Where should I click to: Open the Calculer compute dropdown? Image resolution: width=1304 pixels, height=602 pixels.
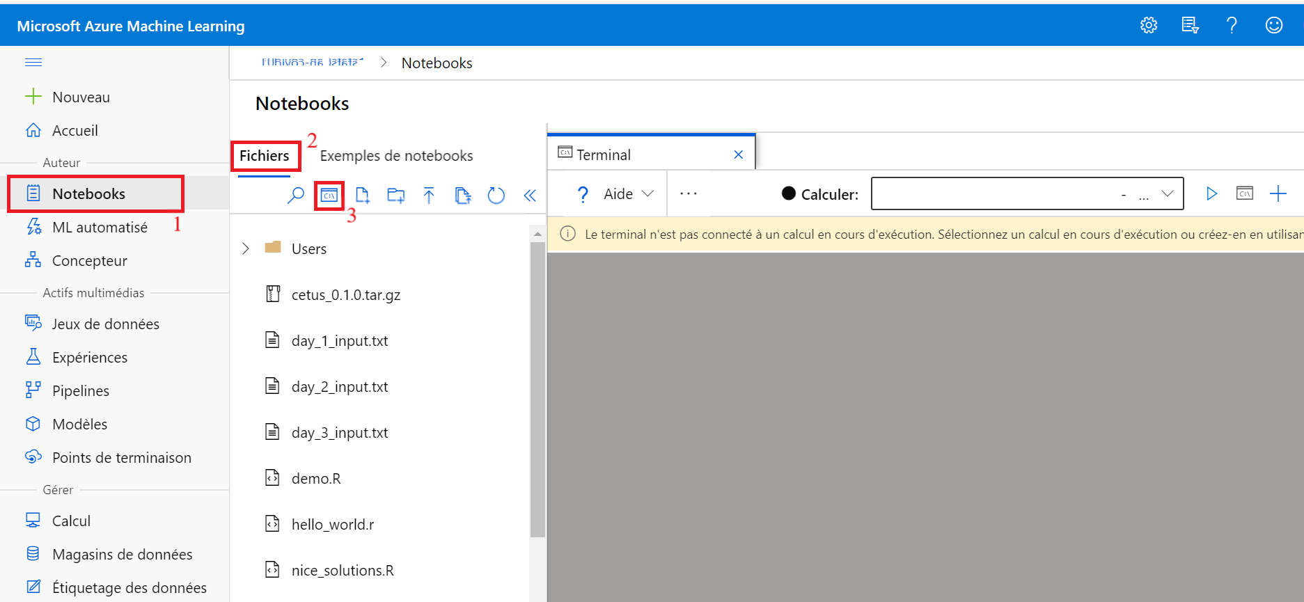tap(1028, 193)
